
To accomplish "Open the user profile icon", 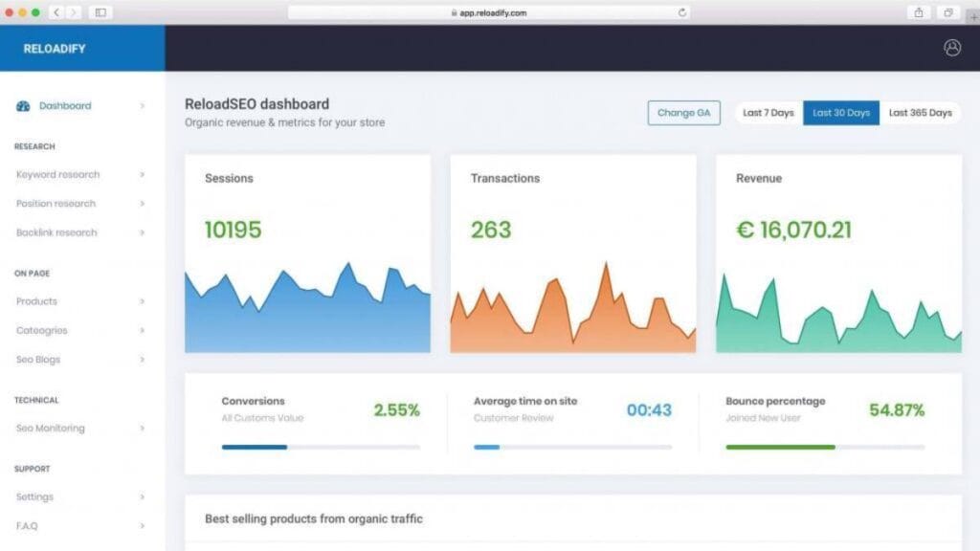I will 951,48.
